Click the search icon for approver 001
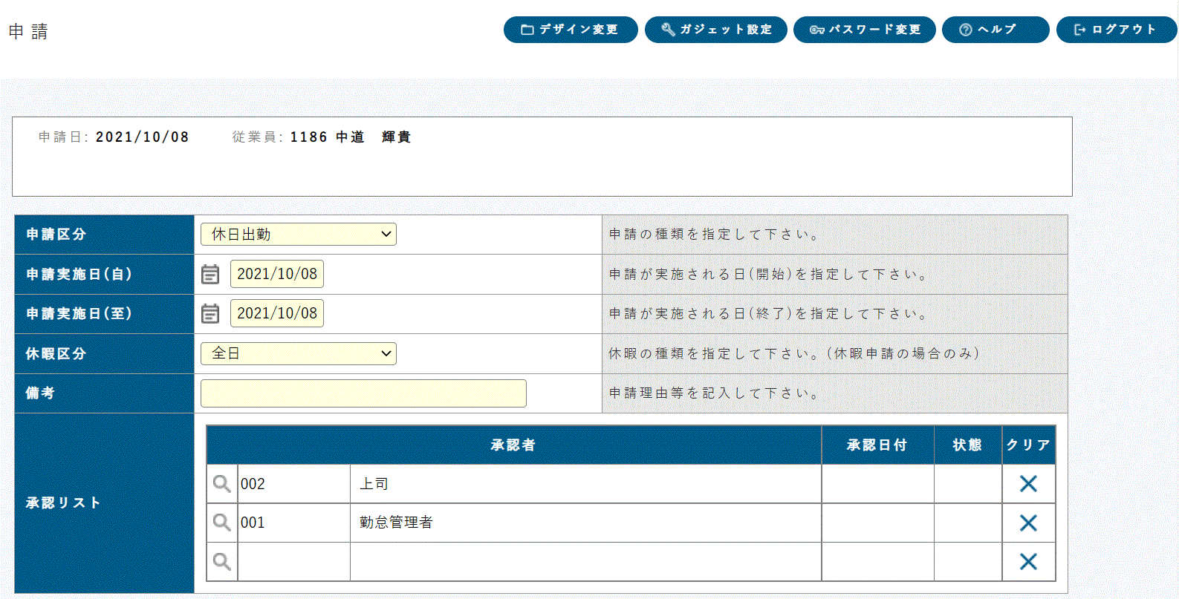 (x=221, y=523)
